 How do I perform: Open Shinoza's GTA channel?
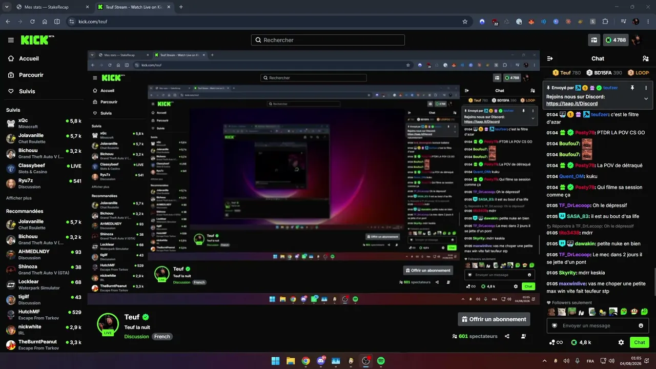pos(44,270)
